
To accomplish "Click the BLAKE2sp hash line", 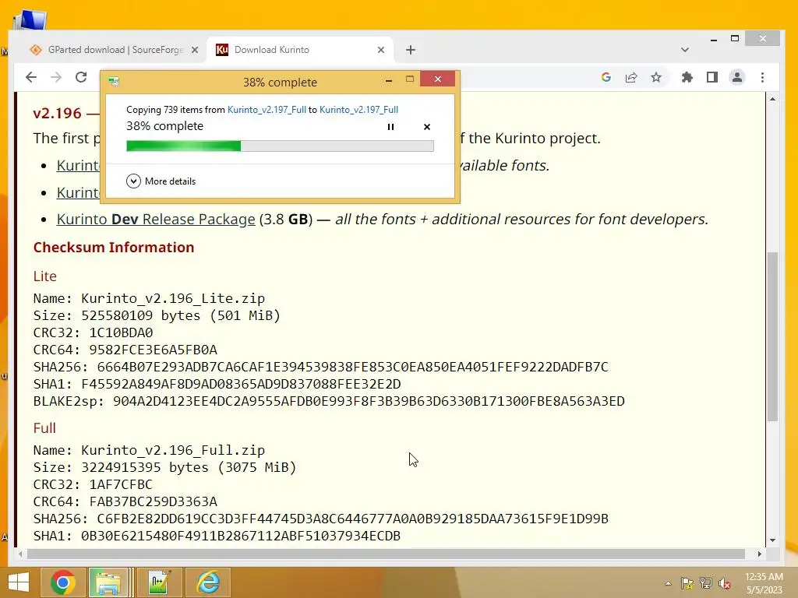I will (x=329, y=401).
